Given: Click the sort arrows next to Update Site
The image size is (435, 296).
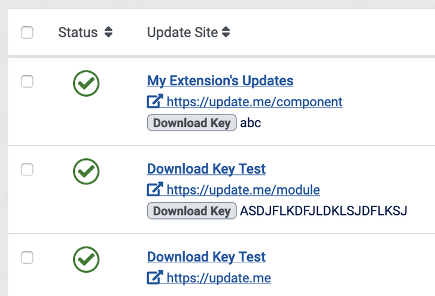Looking at the screenshot, I should click(226, 32).
